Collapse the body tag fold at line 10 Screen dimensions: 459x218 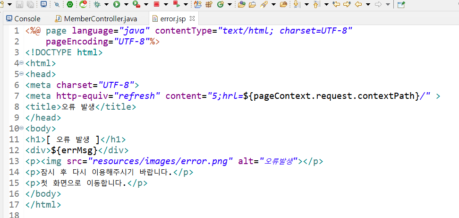coord(21,128)
